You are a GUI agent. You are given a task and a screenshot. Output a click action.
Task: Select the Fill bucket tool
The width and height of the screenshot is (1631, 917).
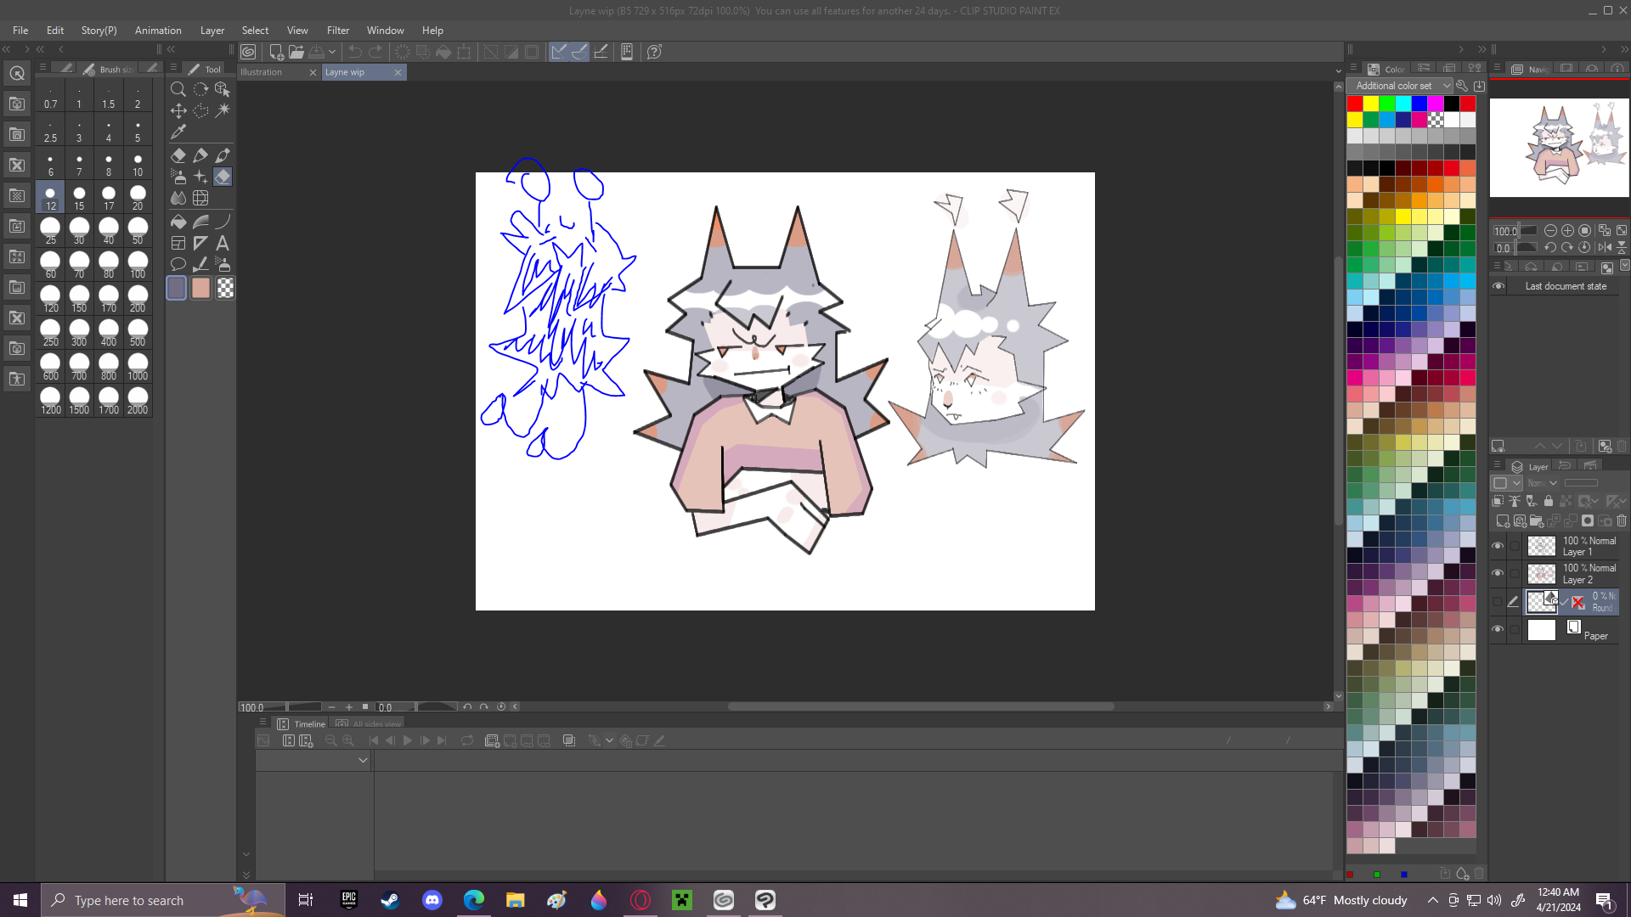point(178,222)
